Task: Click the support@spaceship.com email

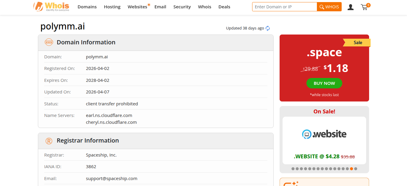Action: [x=112, y=179]
